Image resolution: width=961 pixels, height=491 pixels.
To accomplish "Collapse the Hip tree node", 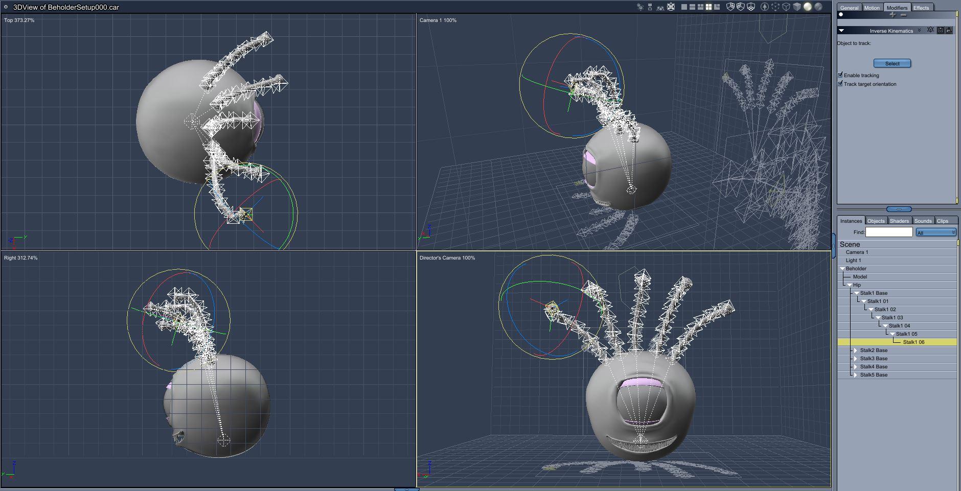I will click(x=850, y=285).
